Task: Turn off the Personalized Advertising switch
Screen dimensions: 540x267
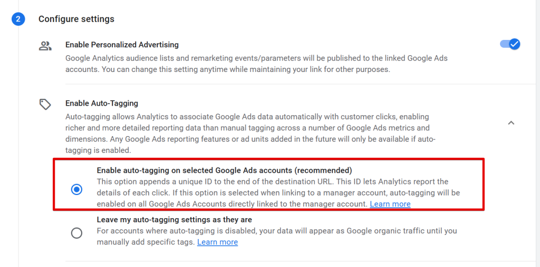Action: click(510, 44)
